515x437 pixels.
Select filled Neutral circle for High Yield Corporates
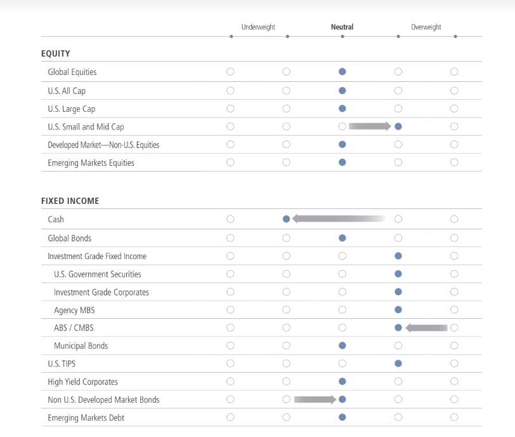342,382
